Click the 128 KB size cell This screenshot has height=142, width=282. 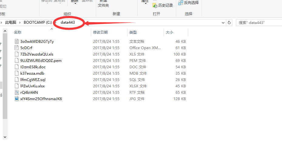180,99
